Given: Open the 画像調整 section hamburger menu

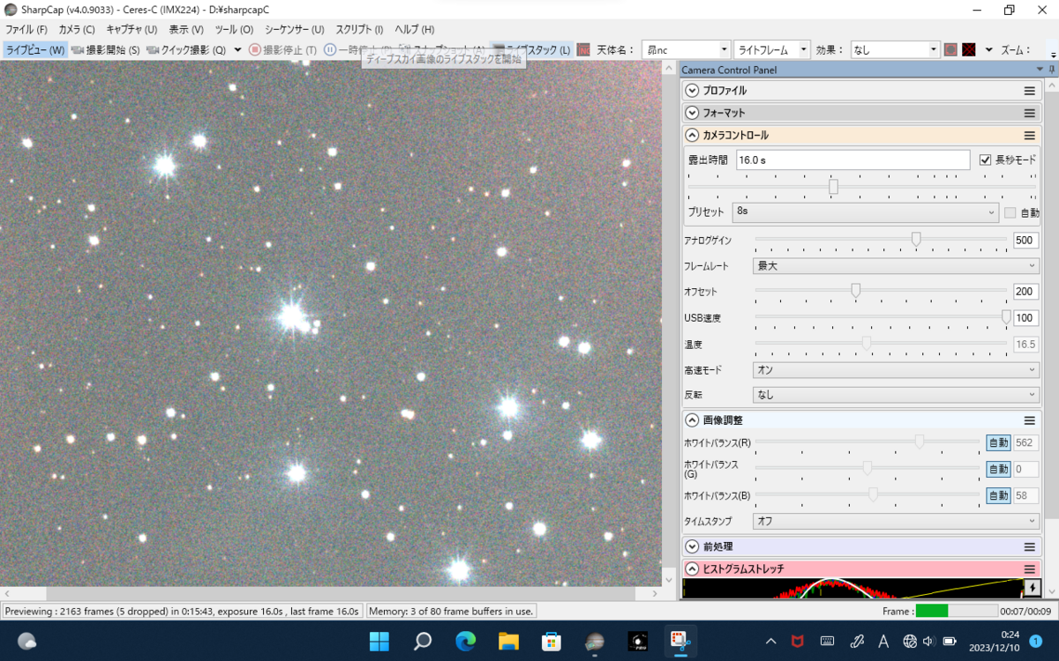Looking at the screenshot, I should [x=1029, y=420].
